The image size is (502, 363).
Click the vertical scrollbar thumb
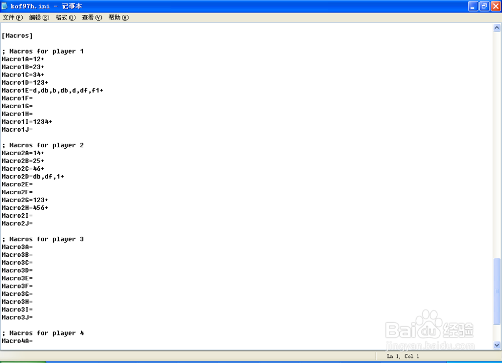[x=497, y=291]
